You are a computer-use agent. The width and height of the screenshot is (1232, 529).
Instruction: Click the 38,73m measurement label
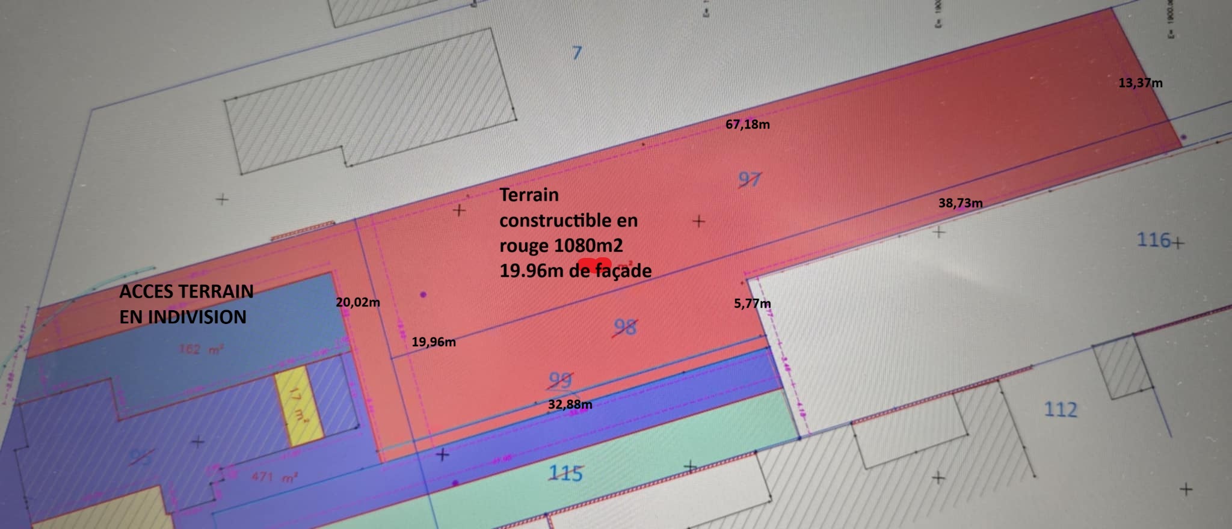click(x=960, y=203)
